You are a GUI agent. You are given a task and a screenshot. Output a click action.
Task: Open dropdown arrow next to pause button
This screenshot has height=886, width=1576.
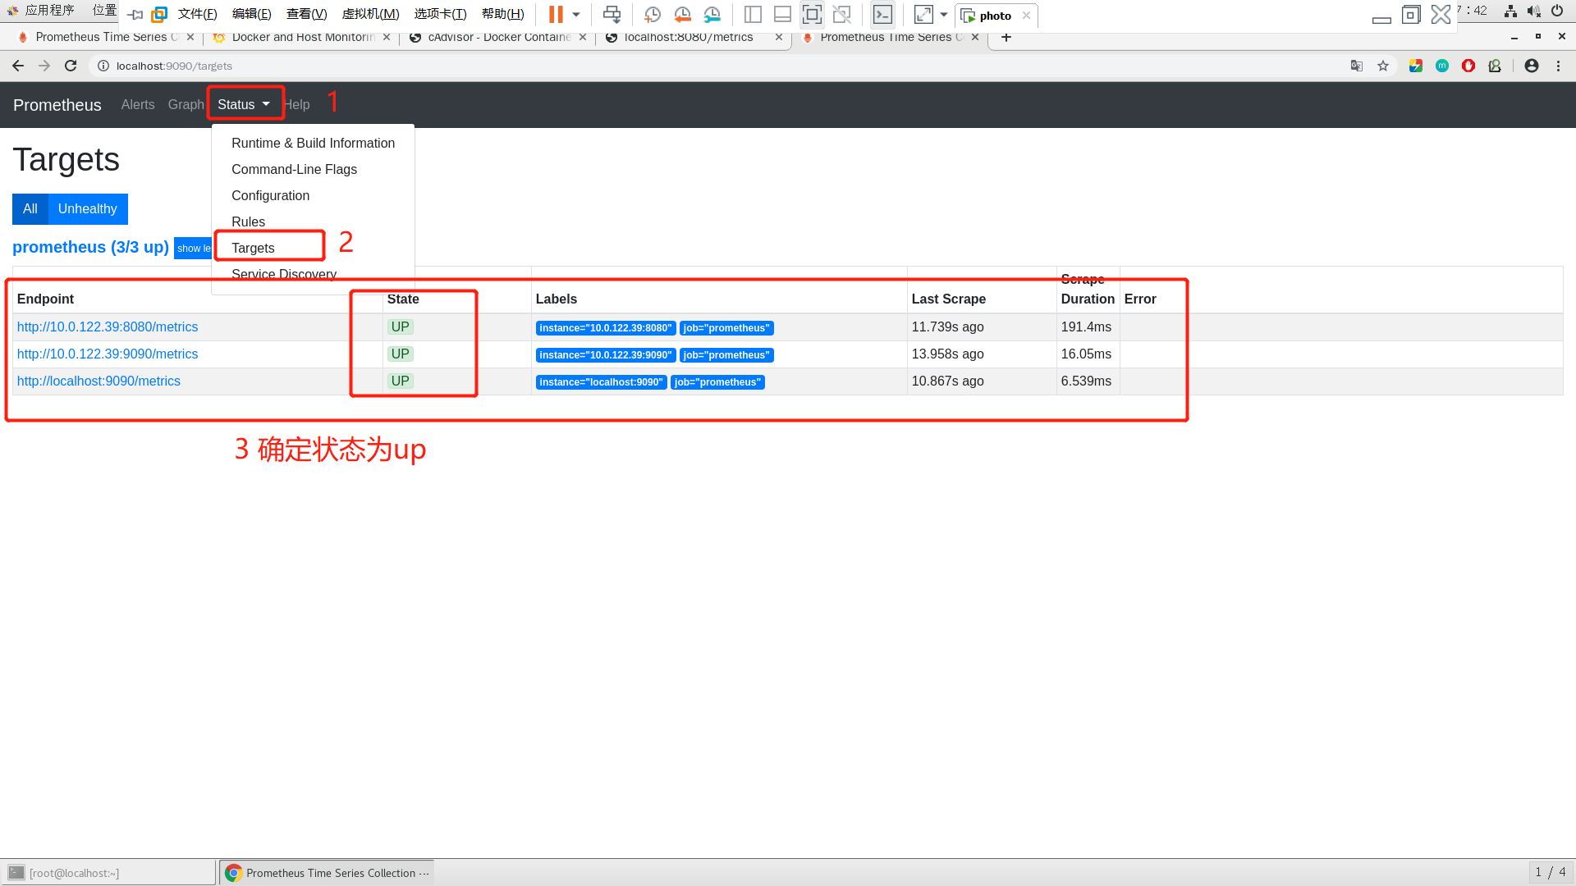pyautogui.click(x=576, y=14)
